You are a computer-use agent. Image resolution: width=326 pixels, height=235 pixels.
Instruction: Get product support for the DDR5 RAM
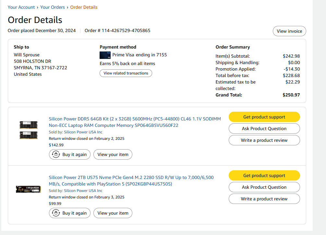264,117
